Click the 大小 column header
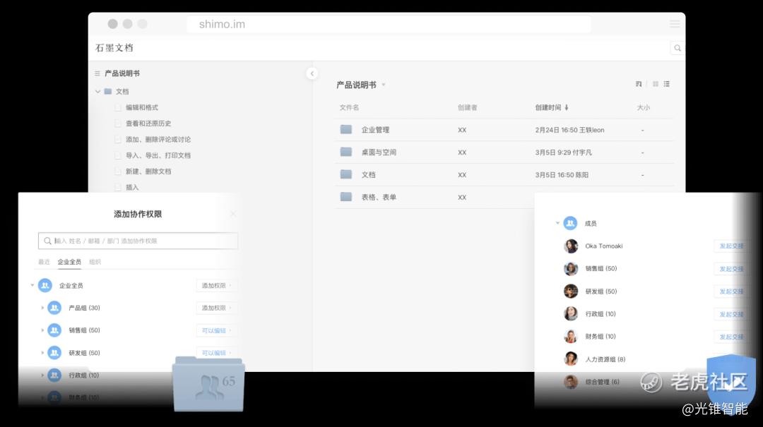The width and height of the screenshot is (763, 427). (644, 107)
